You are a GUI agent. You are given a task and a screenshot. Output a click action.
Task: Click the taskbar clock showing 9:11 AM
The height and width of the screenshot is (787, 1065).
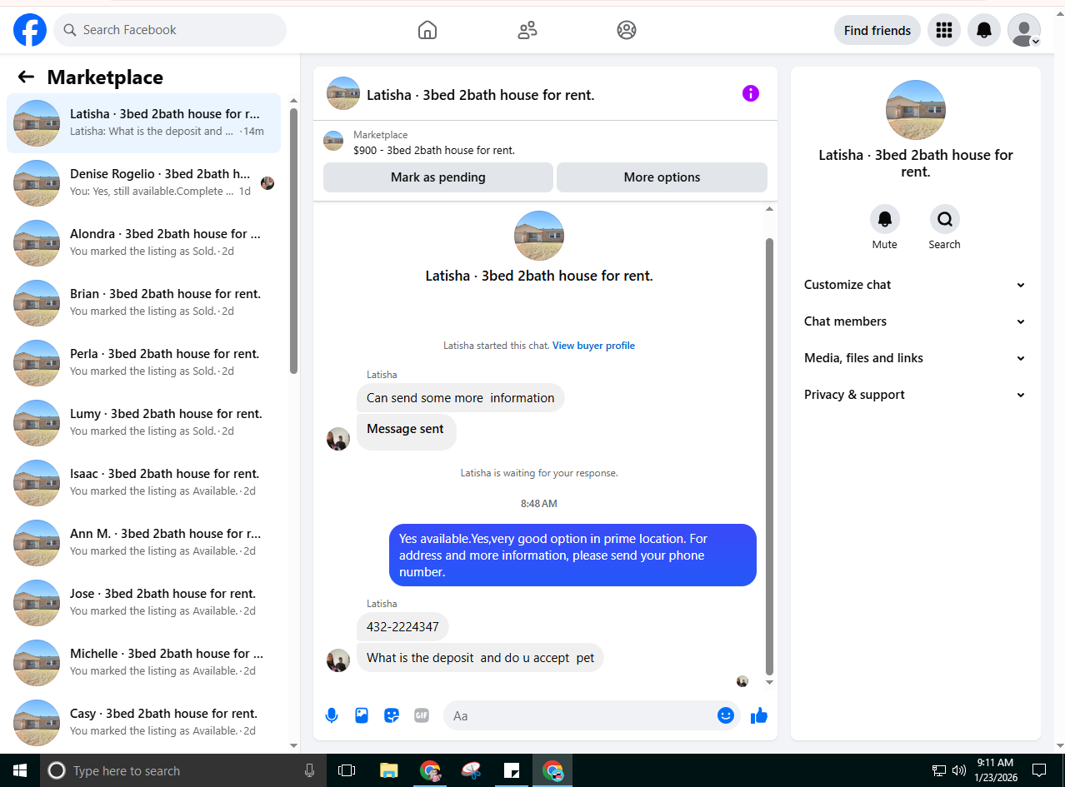tap(995, 770)
